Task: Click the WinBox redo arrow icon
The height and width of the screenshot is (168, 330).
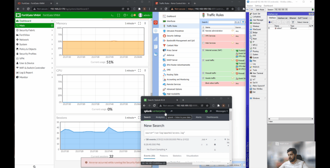Action: click(x=251, y=10)
